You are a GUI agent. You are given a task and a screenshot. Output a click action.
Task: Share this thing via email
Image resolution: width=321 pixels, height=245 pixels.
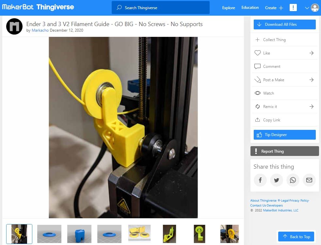point(309,180)
